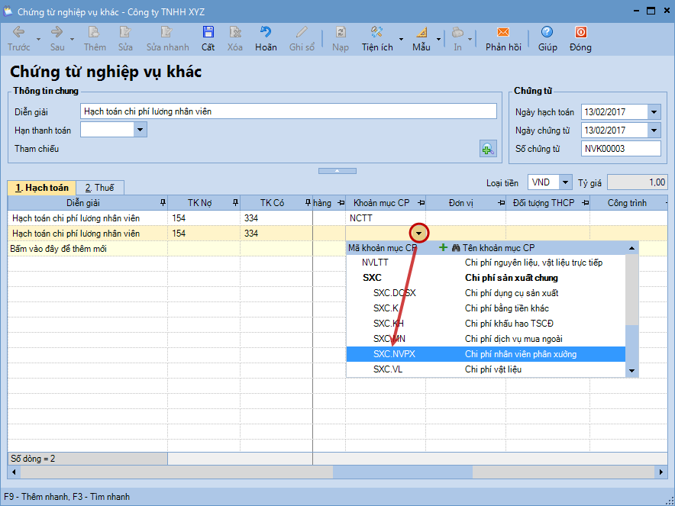Image resolution: width=675 pixels, height=506 pixels.
Task: Toggle pin on TK Nợ column header
Action: (x=235, y=203)
